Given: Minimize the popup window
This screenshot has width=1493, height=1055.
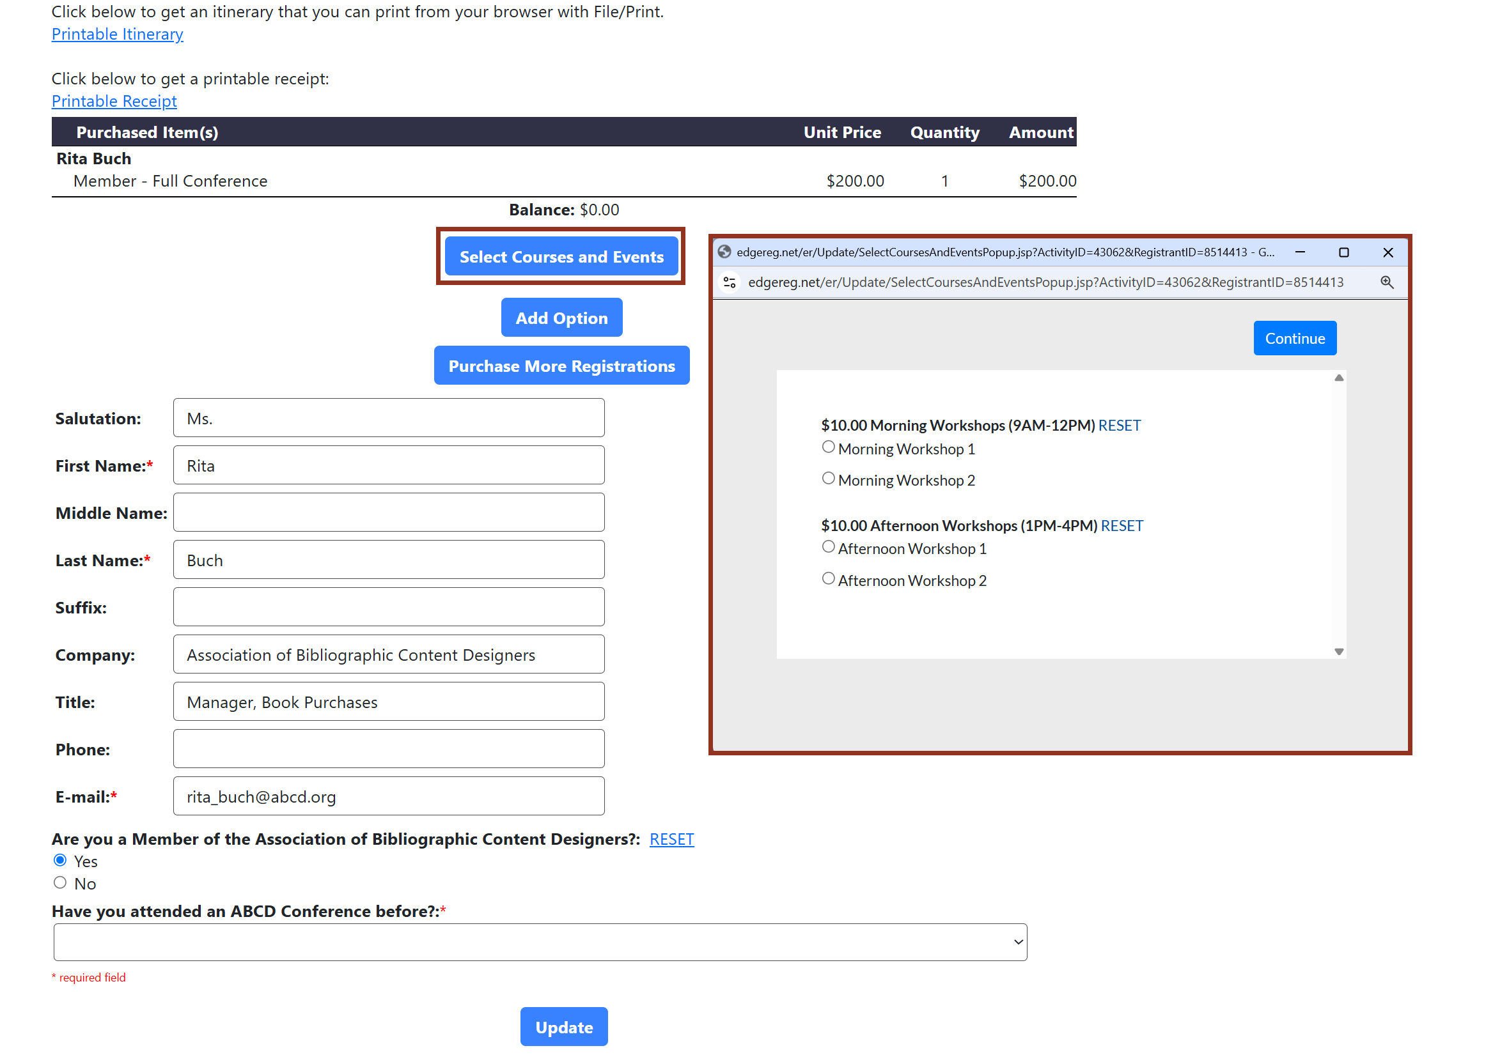Looking at the screenshot, I should pos(1300,252).
